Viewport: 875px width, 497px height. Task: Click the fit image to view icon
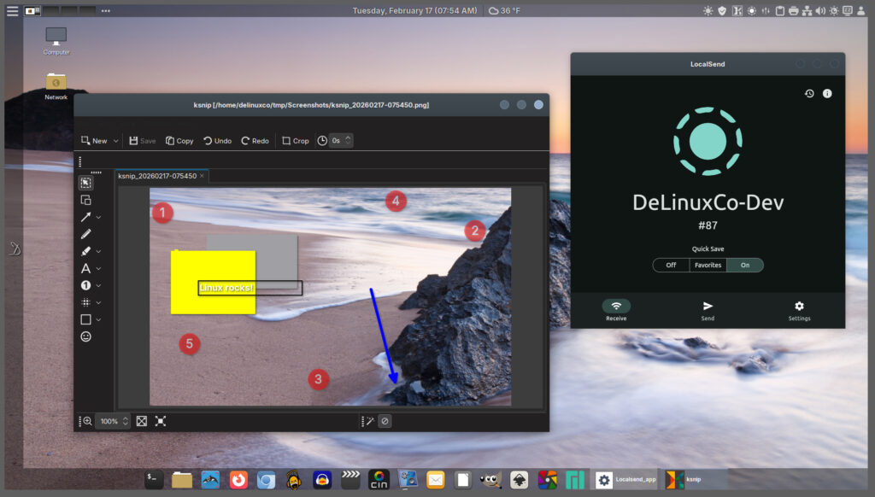point(142,421)
